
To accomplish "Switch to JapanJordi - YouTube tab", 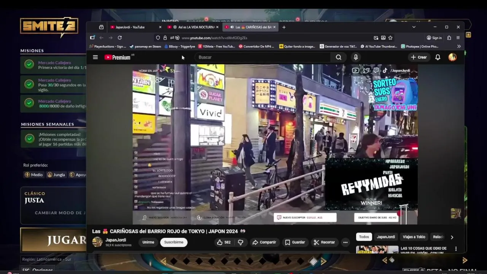I will click(136, 27).
